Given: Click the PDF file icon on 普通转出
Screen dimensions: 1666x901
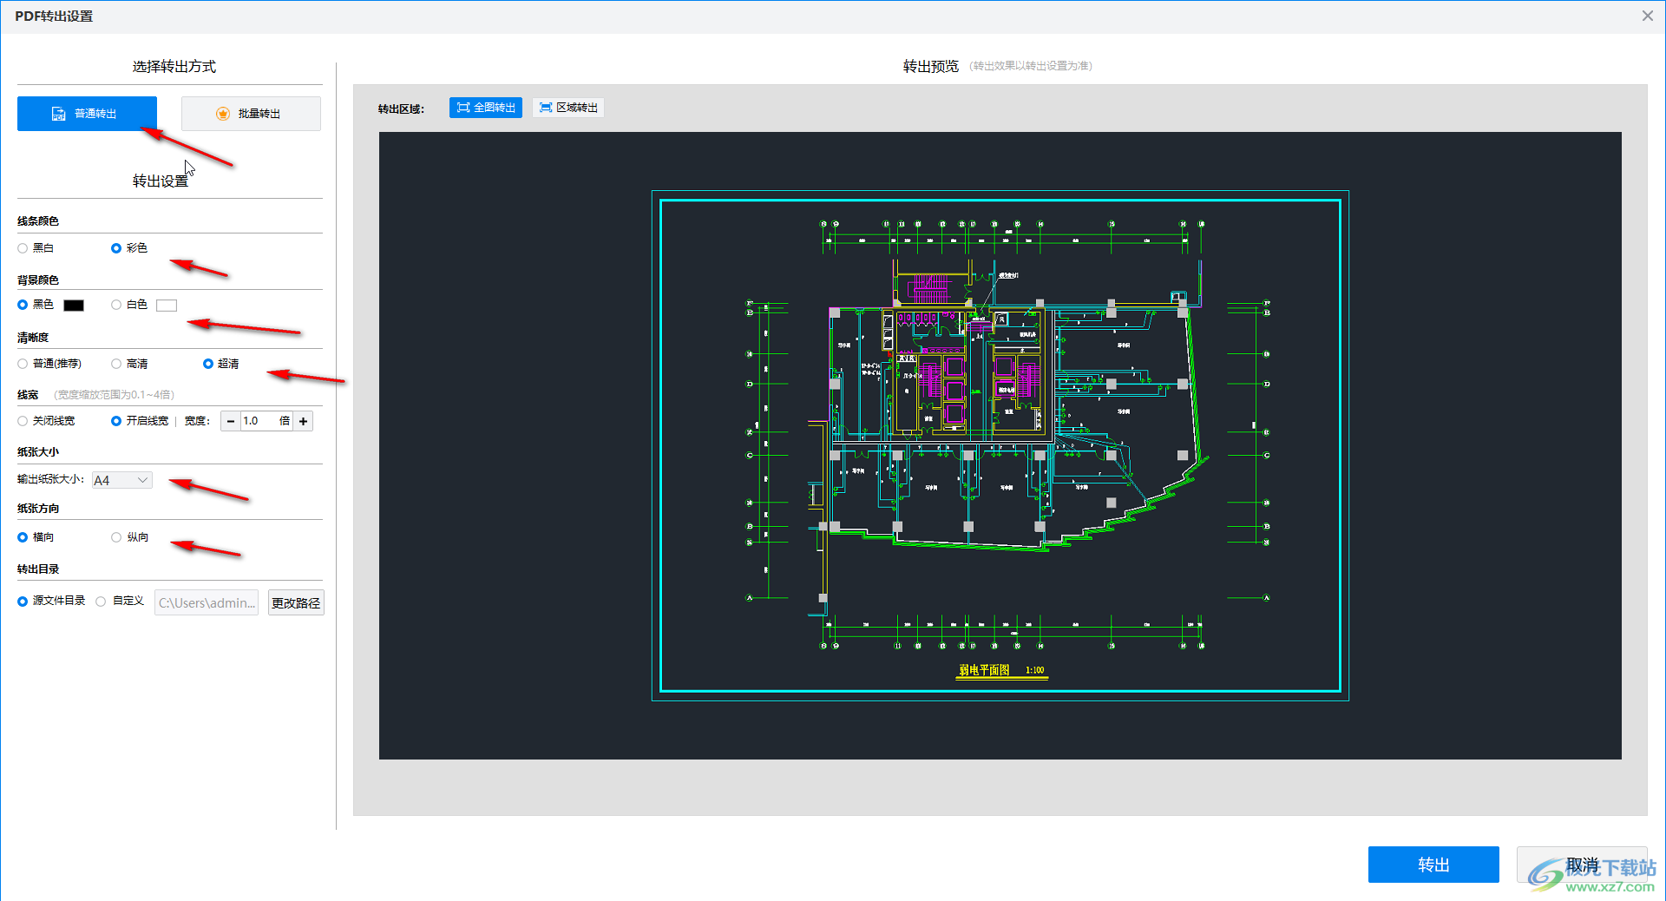Looking at the screenshot, I should pos(58,114).
